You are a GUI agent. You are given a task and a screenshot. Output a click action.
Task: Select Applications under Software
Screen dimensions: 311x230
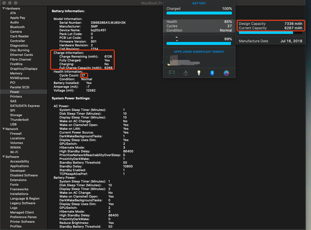pyautogui.click(x=19, y=166)
